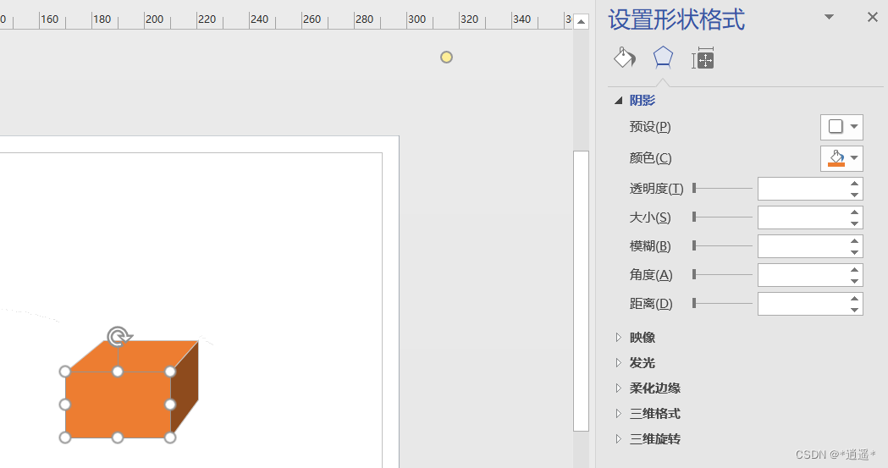The height and width of the screenshot is (468, 888).
Task: Close the 设置形状格式 pane
Action: coord(872,18)
